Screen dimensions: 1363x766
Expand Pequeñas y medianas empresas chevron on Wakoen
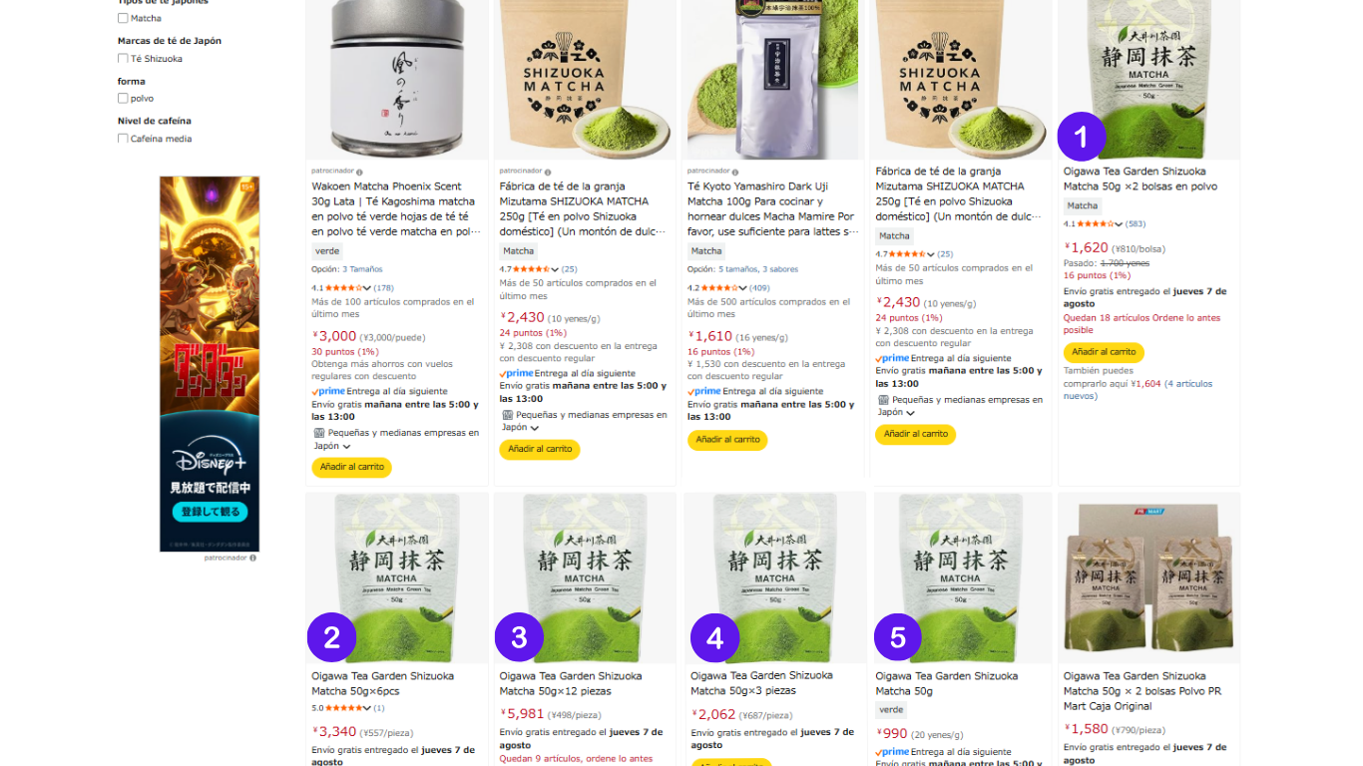click(346, 447)
